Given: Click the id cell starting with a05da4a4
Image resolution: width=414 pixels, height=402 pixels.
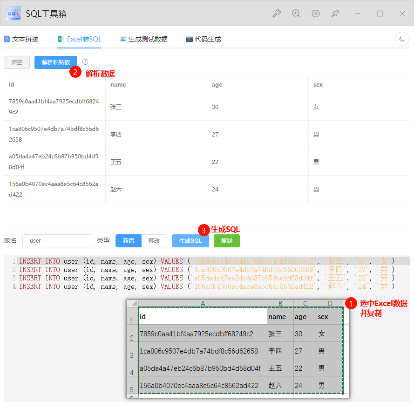Looking at the screenshot, I should pos(54,162).
